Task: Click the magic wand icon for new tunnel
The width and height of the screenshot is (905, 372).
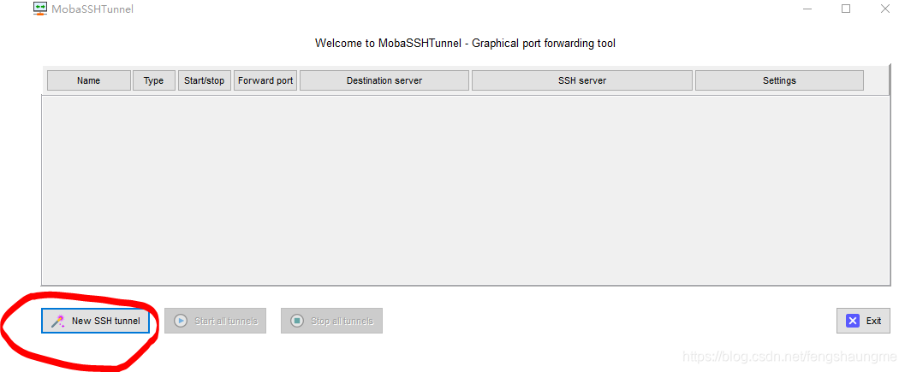Action: (58, 321)
